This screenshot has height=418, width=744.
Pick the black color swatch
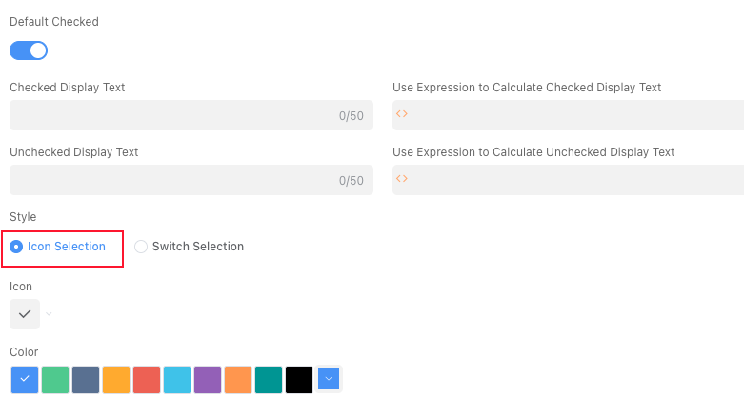299,379
